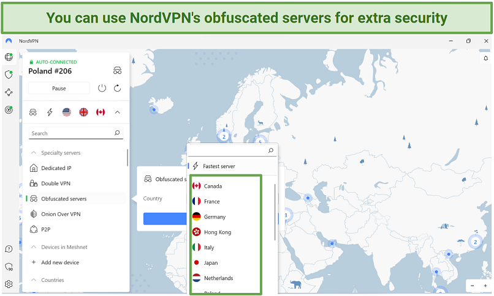Click the Pause button
494x296 pixels.
59,88
